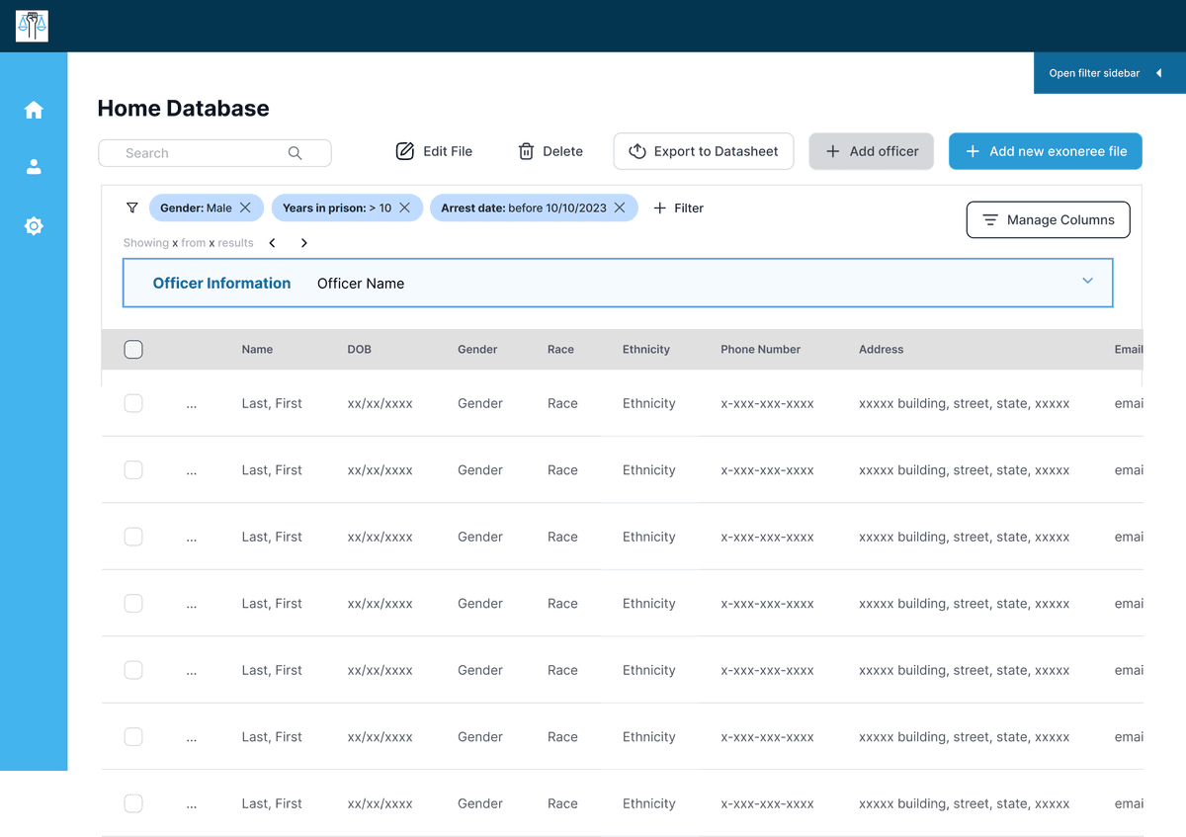Click Add new exoneree file button
The height and width of the screenshot is (837, 1186).
tap(1045, 151)
